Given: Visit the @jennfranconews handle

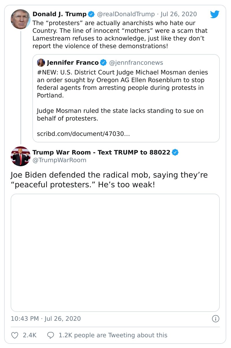Looking at the screenshot, I should (x=136, y=63).
